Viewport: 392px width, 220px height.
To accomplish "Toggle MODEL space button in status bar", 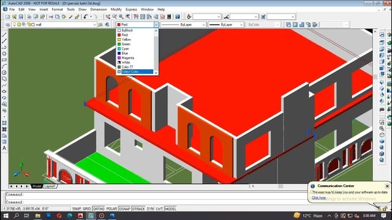I will point(170,209).
